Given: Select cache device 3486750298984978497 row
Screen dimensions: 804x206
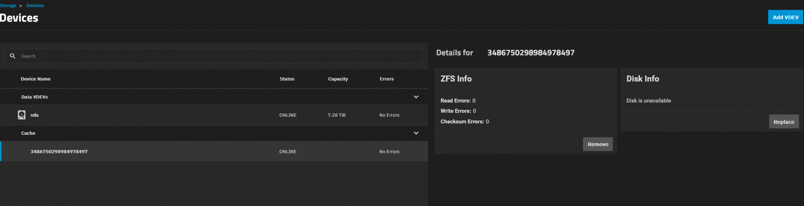Looking at the screenshot, I should (214, 151).
